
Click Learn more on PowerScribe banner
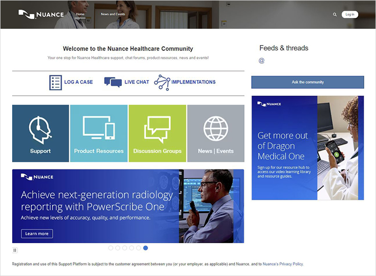click(37, 234)
